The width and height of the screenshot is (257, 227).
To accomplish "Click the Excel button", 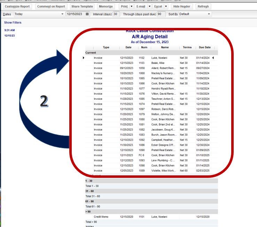I will (158, 6).
